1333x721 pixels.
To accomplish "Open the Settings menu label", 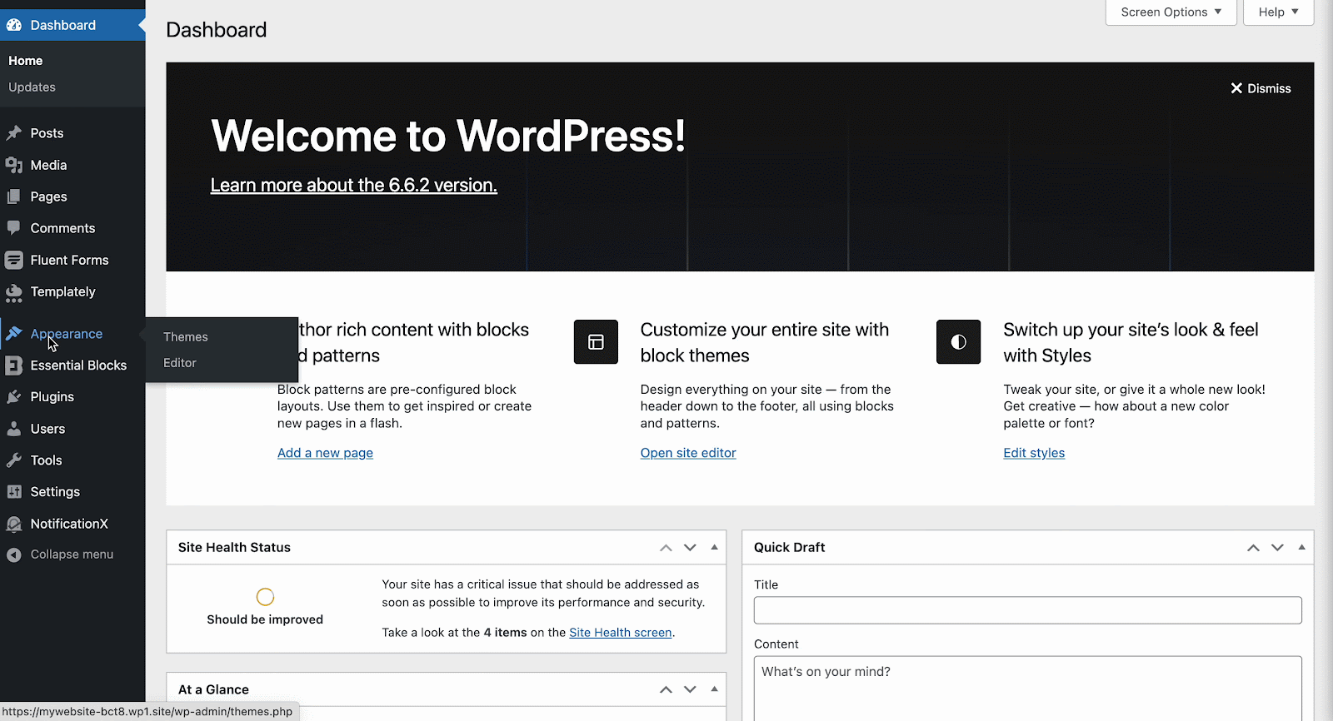I will pyautogui.click(x=55, y=492).
